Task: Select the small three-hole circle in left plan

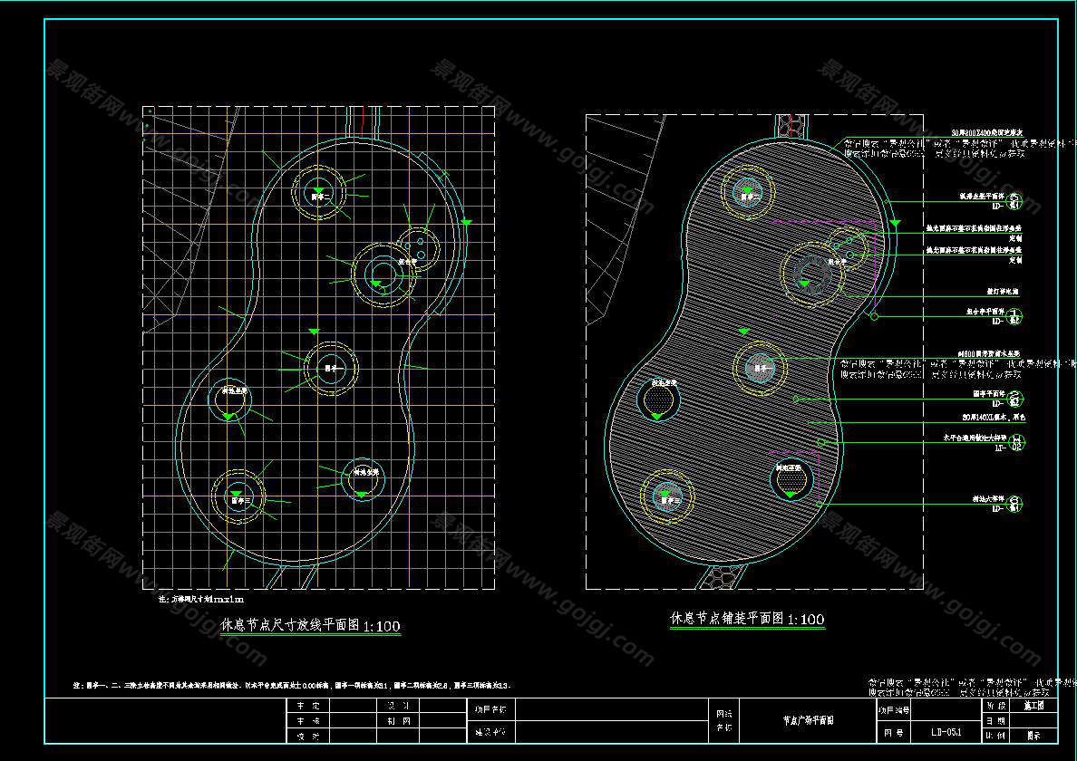Action: pyautogui.click(x=419, y=244)
